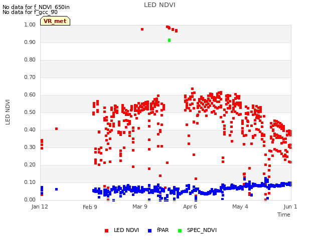Click the 1.00 y-axis tick label

click(30, 24)
